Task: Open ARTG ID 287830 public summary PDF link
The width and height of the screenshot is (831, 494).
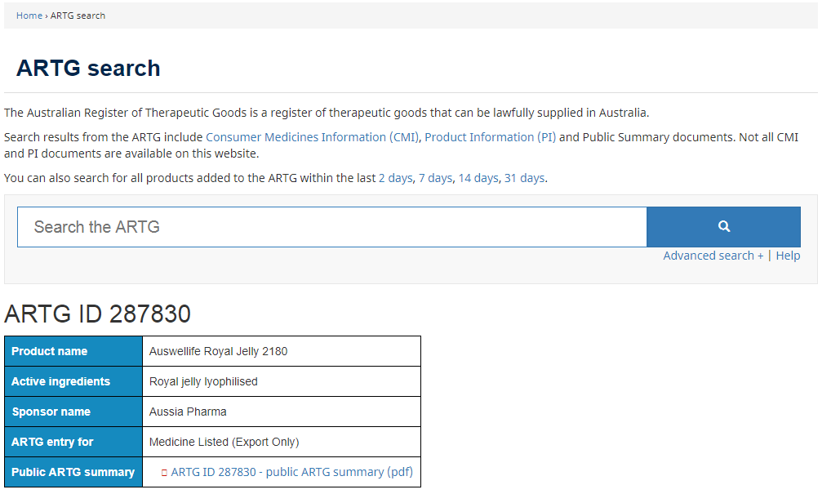Action: [x=291, y=472]
